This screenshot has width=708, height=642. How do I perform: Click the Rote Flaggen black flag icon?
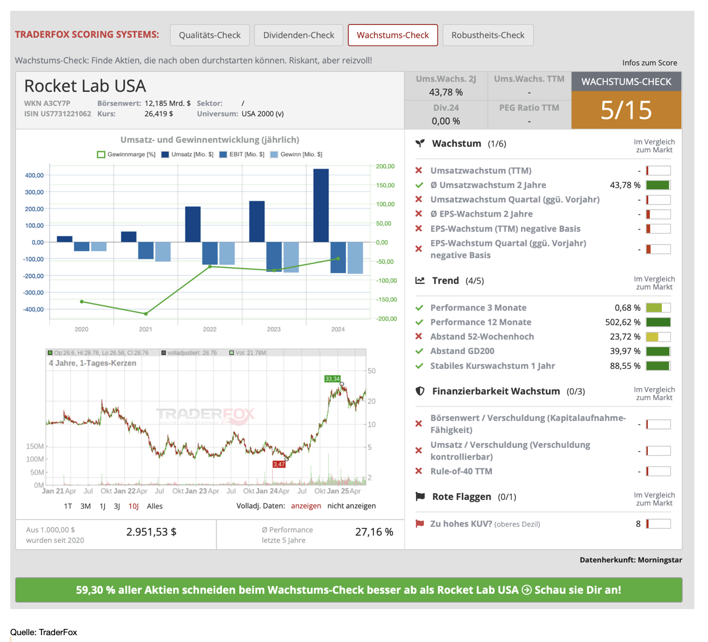(x=420, y=497)
